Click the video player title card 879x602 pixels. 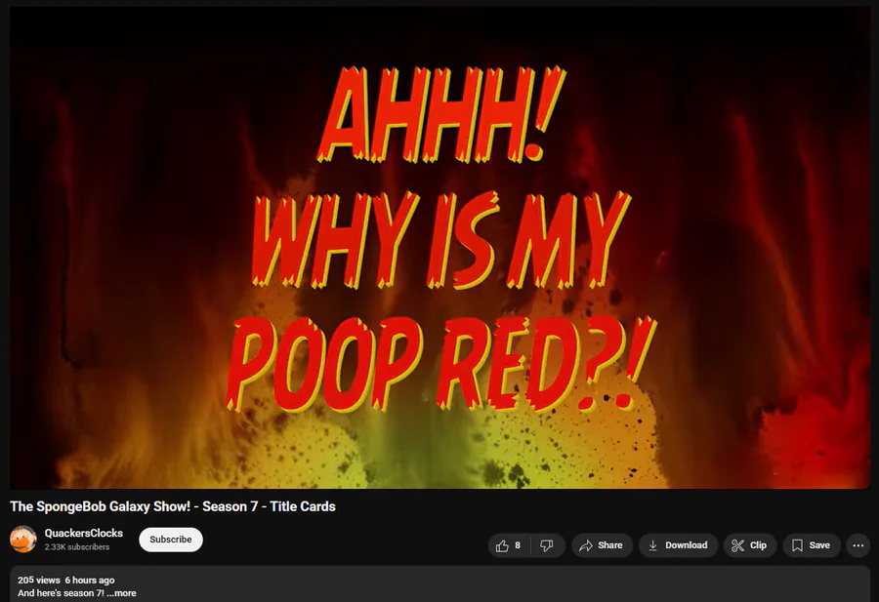coord(440,248)
